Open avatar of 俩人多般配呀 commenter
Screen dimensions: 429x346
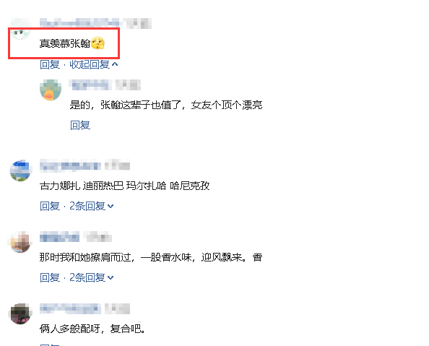point(20,313)
